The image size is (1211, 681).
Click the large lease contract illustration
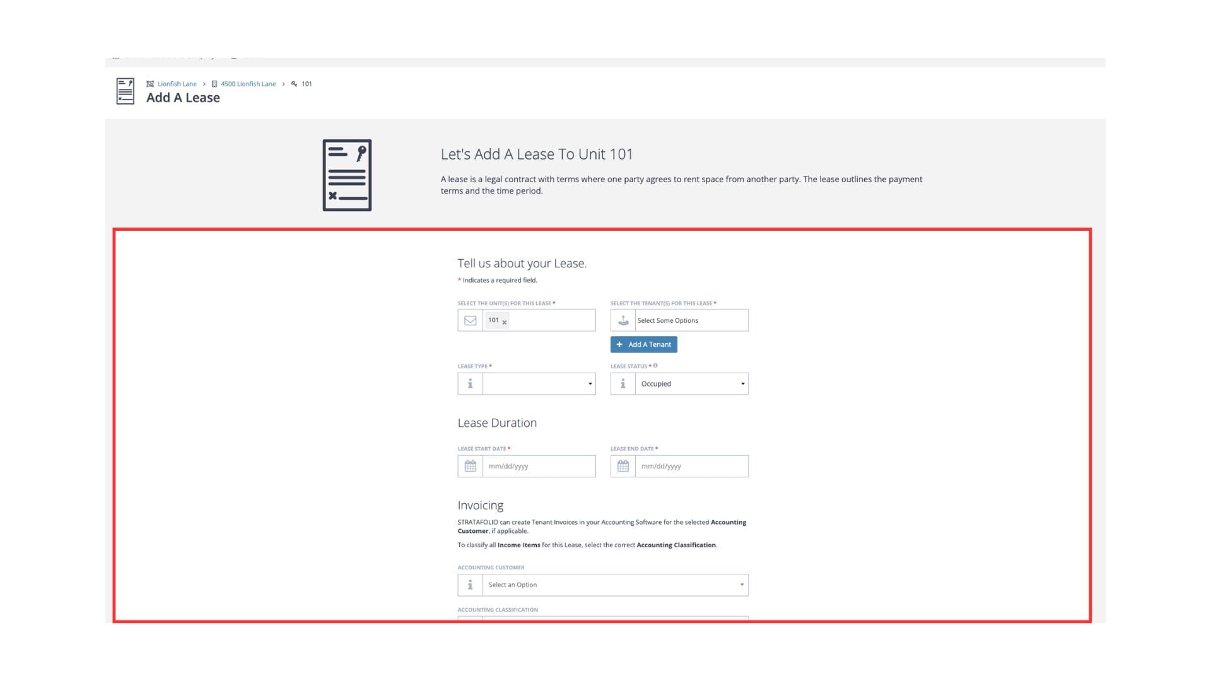[347, 175]
